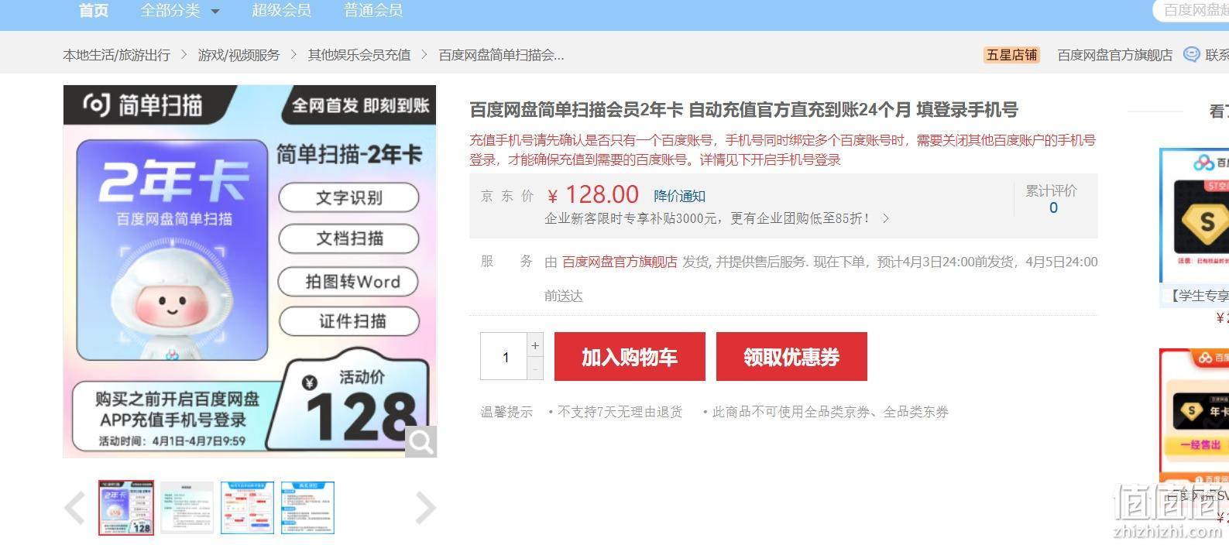
Task: Click the 领取优惠券 button
Action: [x=791, y=357]
